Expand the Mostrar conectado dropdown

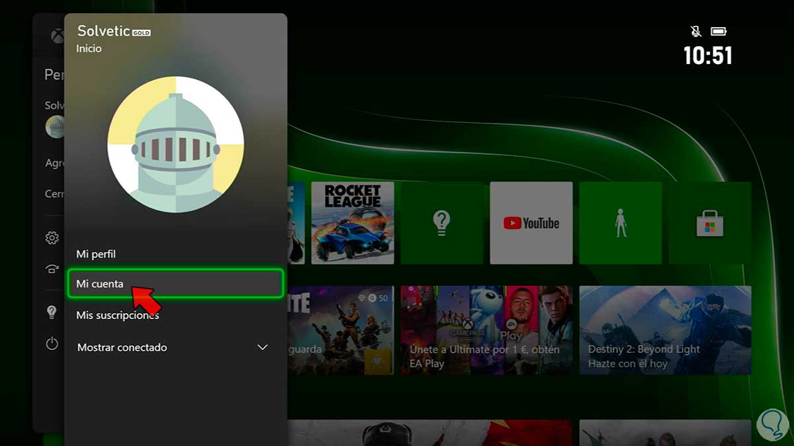coord(262,347)
